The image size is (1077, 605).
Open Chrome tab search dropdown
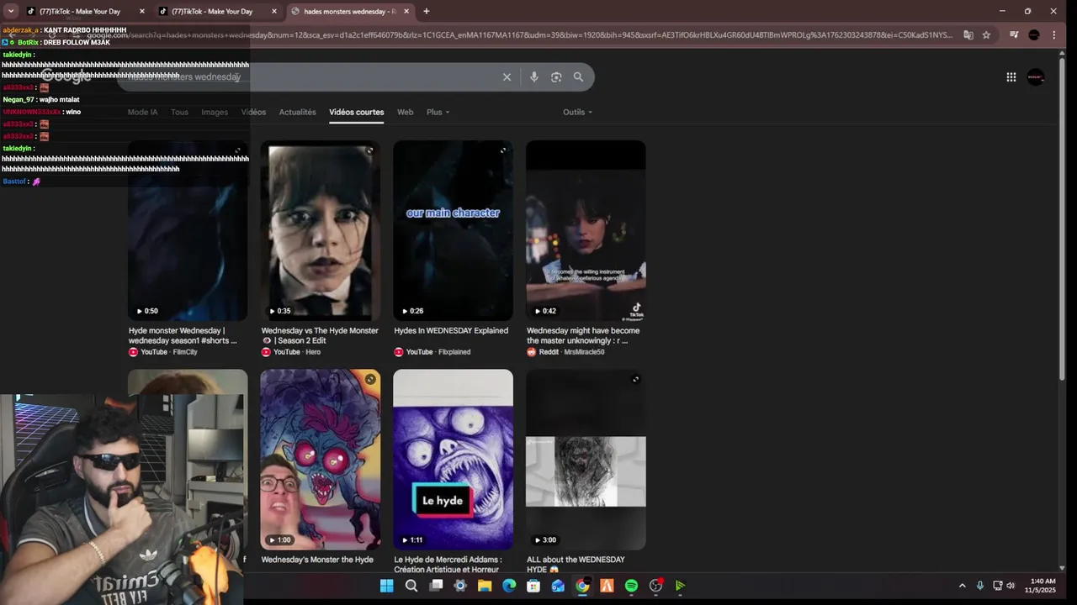pos(11,11)
